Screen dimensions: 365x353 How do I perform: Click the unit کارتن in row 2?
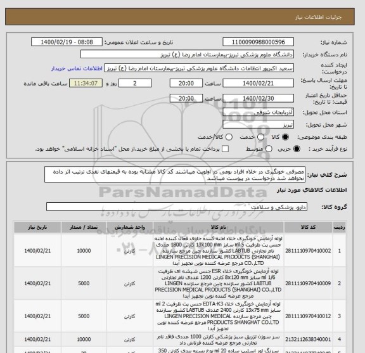click(130, 284)
